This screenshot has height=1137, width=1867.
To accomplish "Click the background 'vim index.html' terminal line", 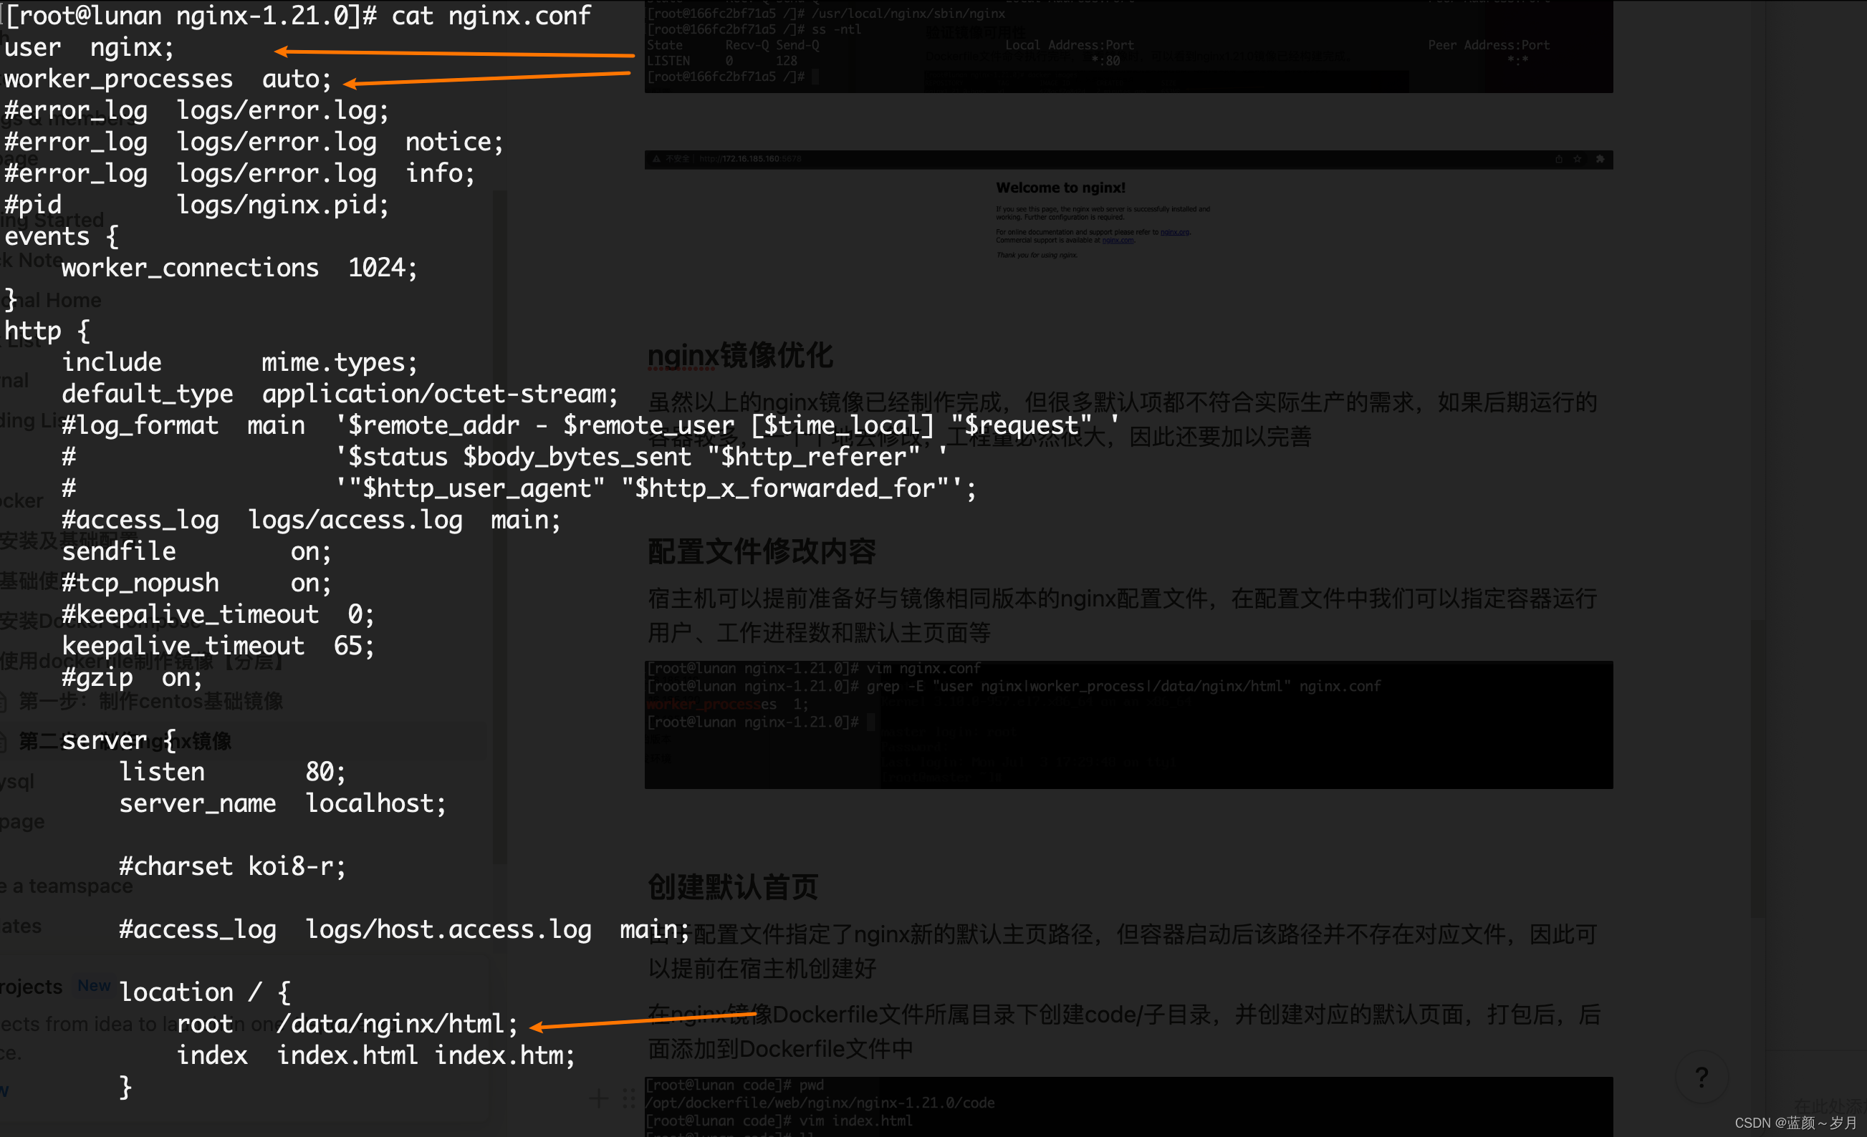I will (779, 1121).
